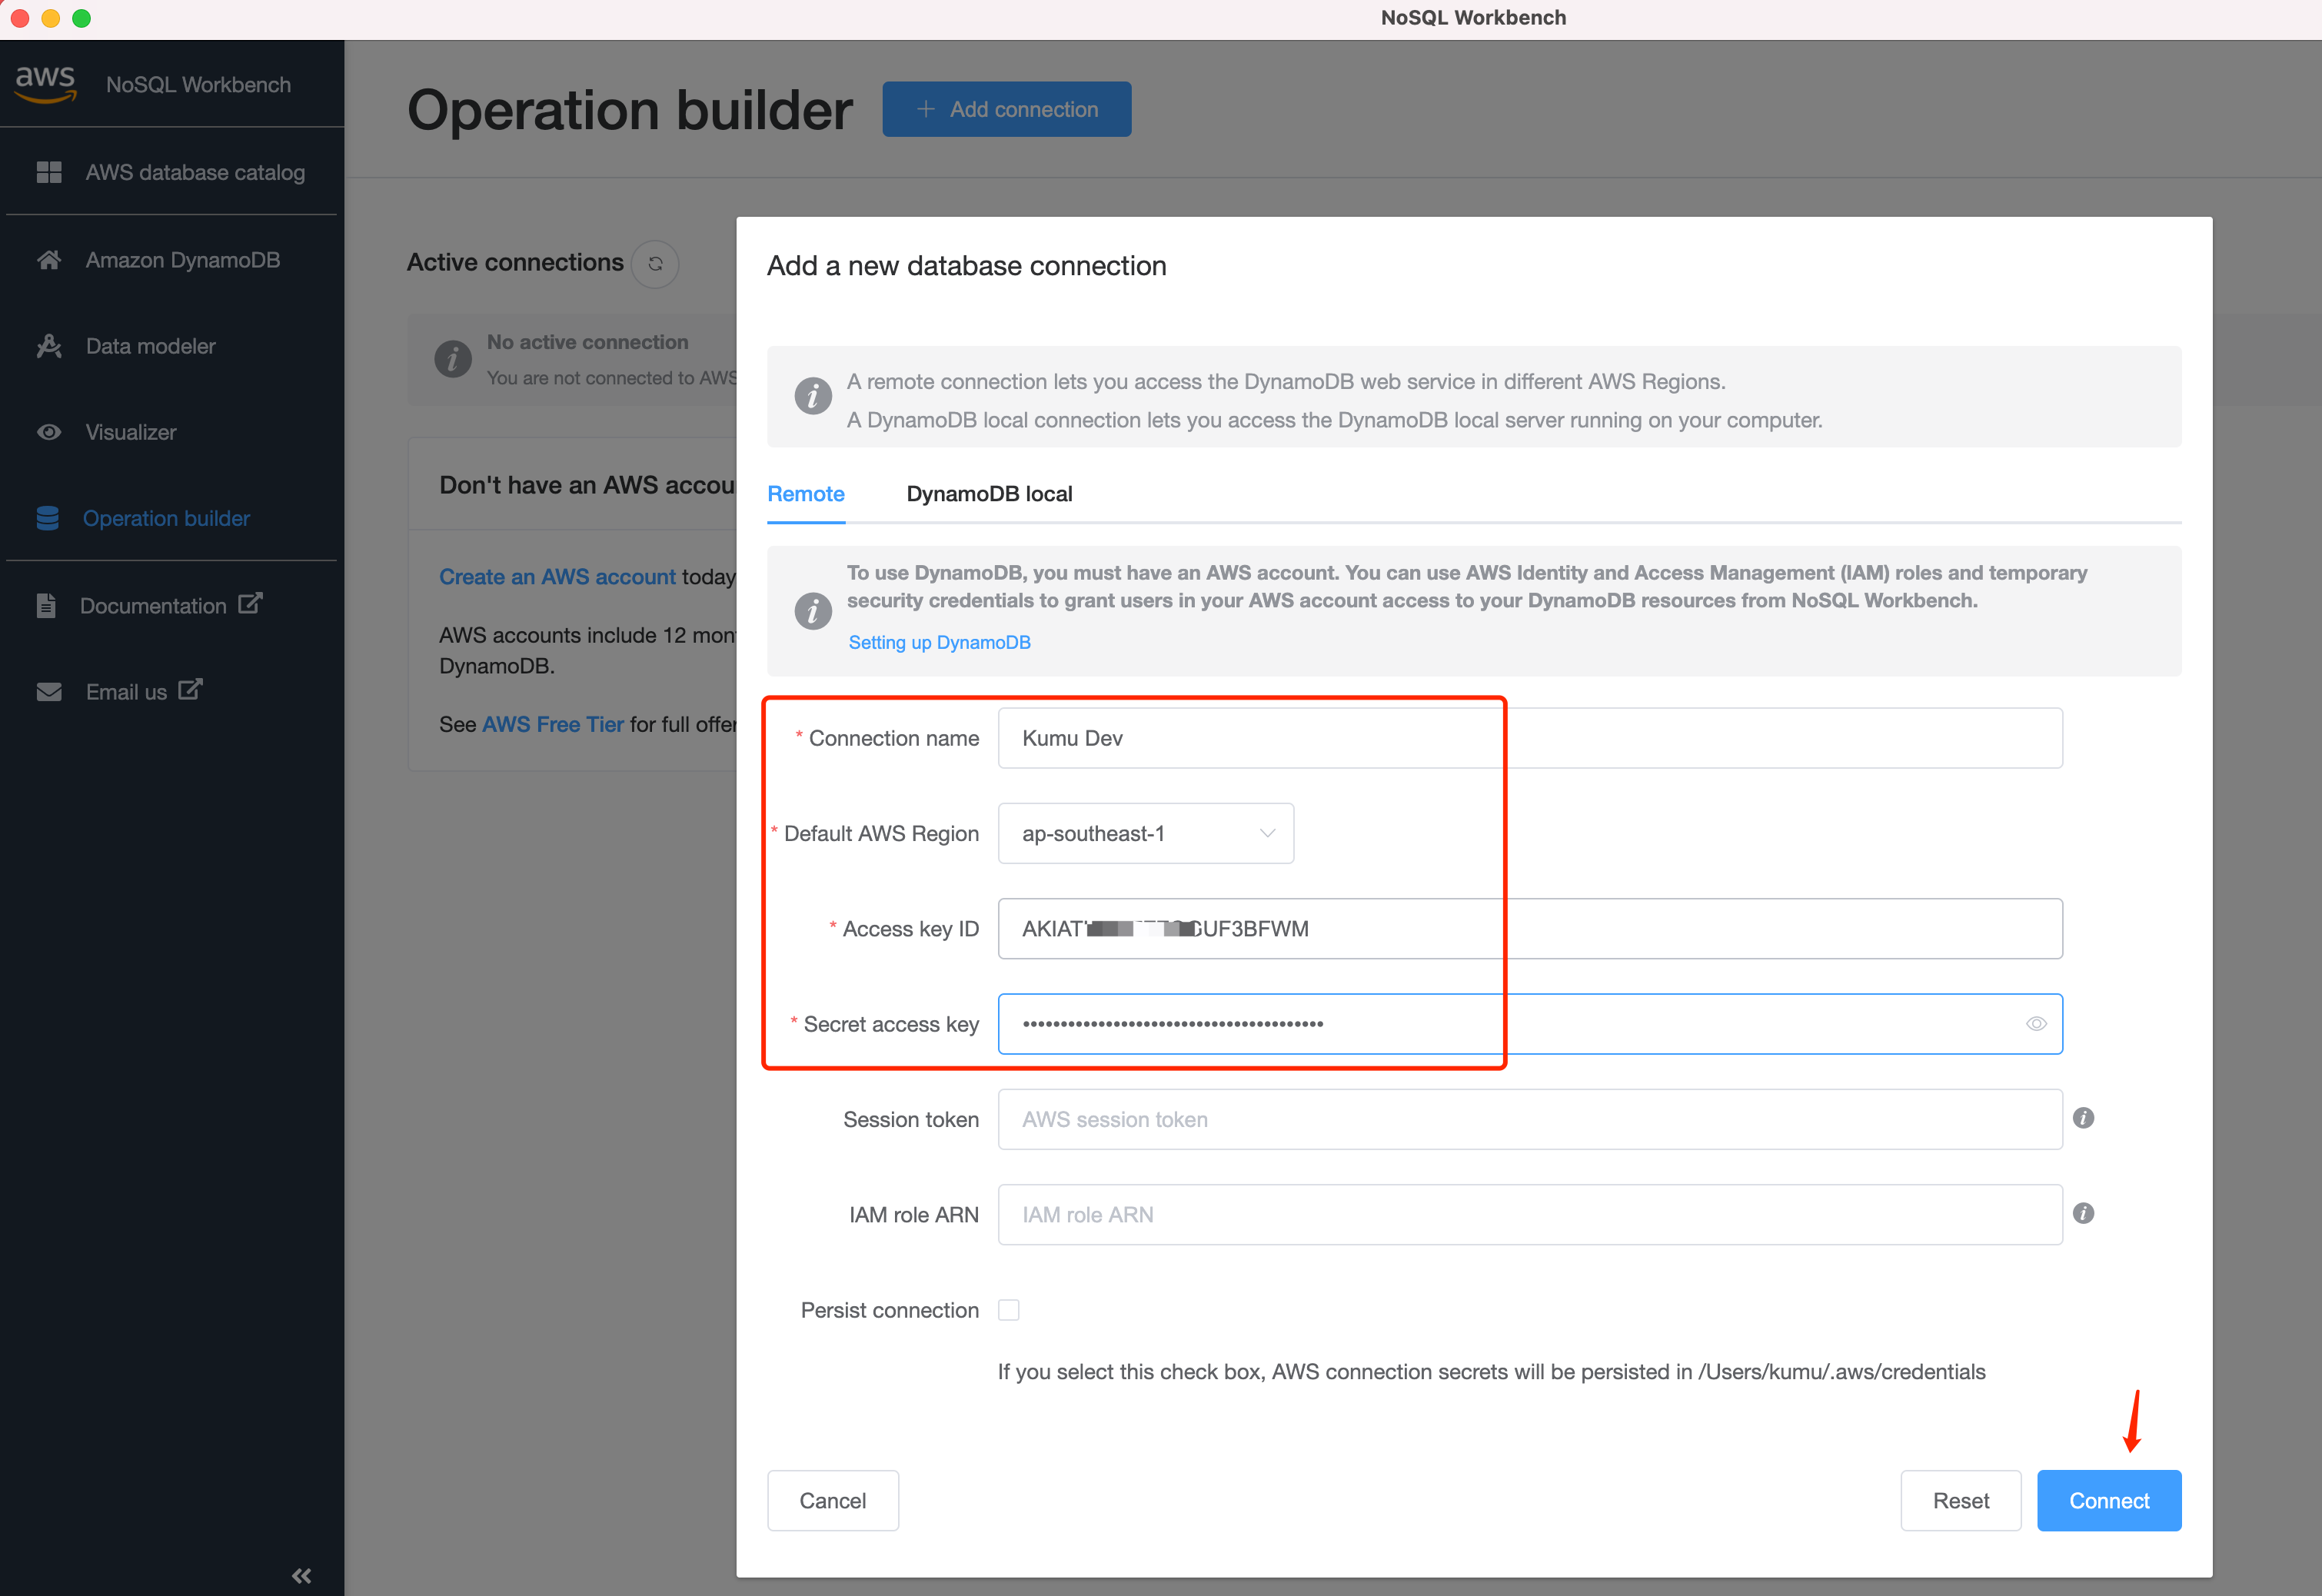Image resolution: width=2322 pixels, height=1596 pixels.
Task: Click the Amazon DynamoDB home icon
Action: 49,260
